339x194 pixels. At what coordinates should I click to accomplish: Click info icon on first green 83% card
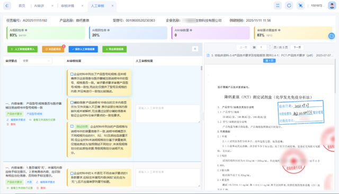tap(26, 30)
